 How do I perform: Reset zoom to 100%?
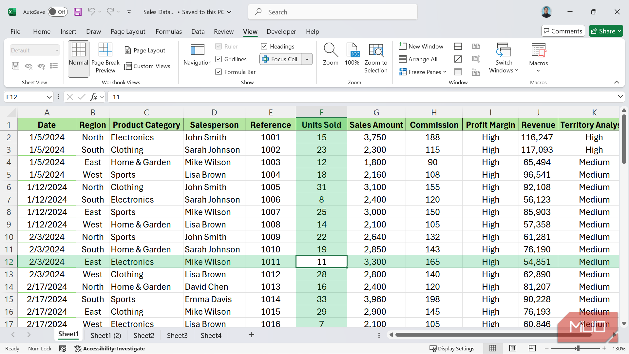(352, 54)
